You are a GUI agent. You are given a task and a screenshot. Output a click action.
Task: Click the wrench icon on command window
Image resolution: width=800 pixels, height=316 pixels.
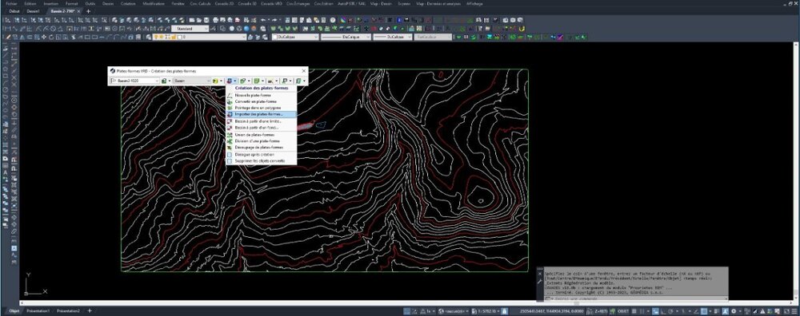540,281
